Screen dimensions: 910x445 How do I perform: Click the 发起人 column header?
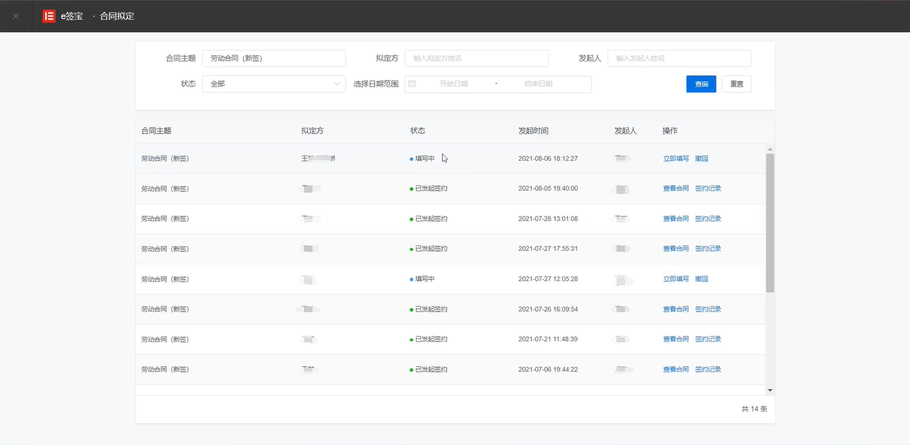coord(626,131)
